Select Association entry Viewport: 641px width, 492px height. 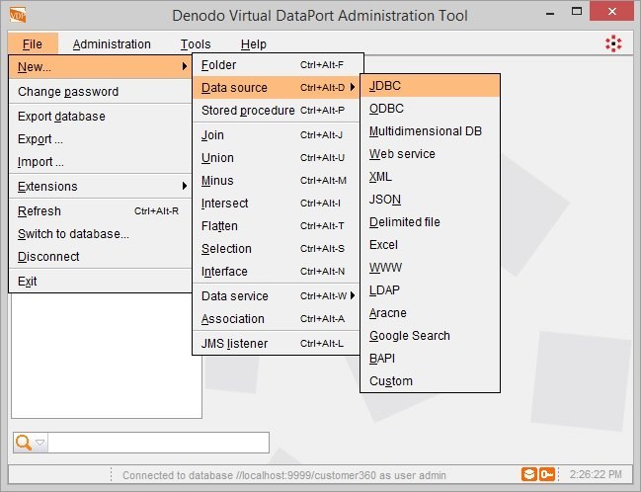tap(278, 319)
